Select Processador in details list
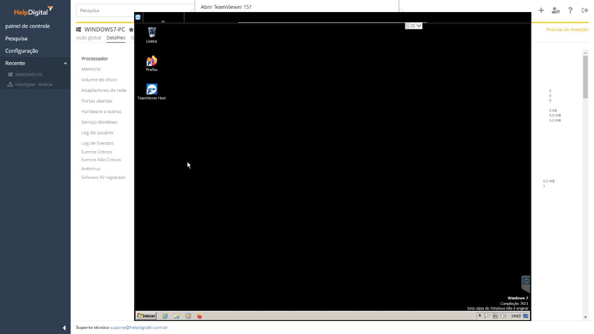594x334 pixels. (95, 58)
